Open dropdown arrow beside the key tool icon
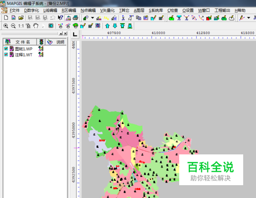256x198 pixels. point(93,17)
